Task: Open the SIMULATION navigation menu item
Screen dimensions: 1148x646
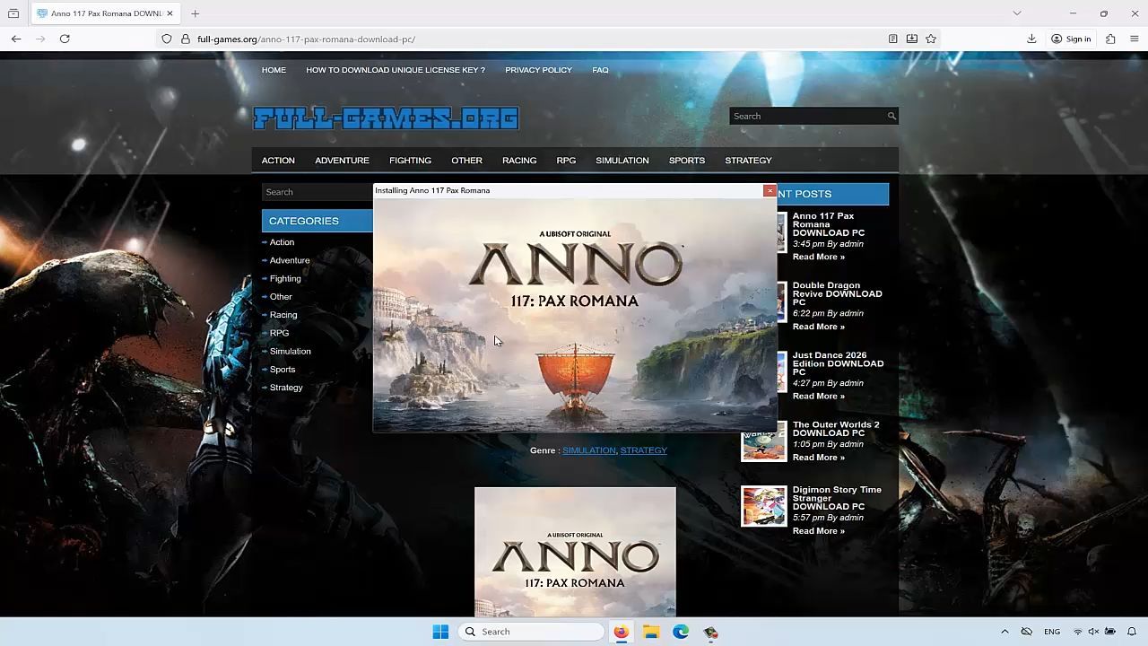Action: (x=622, y=161)
